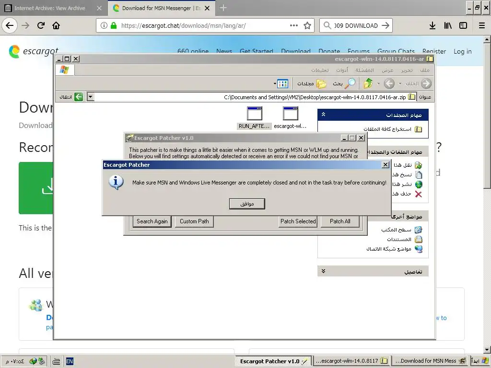Image resolution: width=491 pixels, height=368 pixels.
Task: Toggle the Firefox sidebar icon
Action: click(463, 25)
